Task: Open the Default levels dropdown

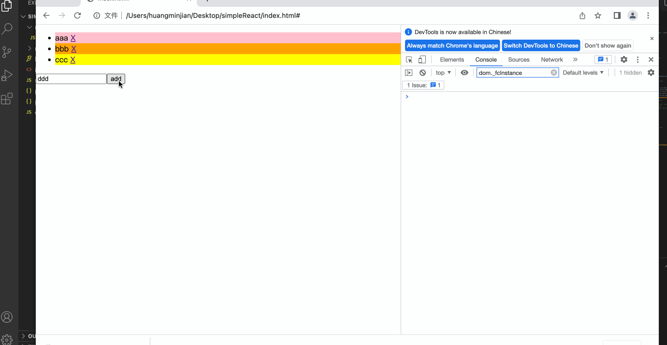Action: click(x=583, y=72)
